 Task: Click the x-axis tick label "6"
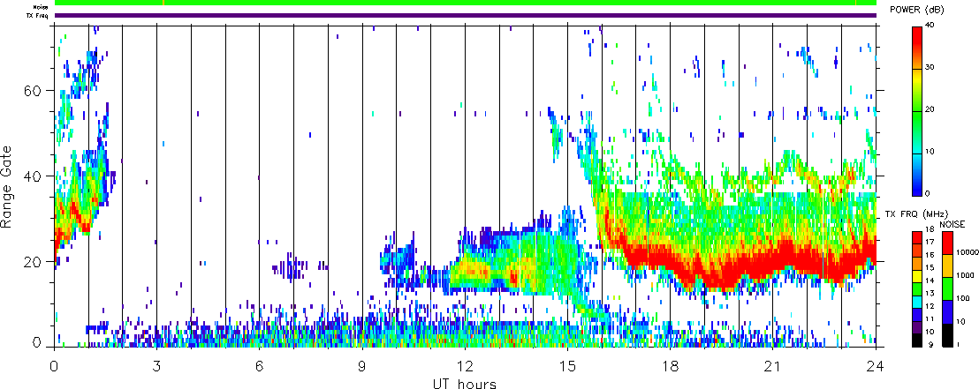click(259, 366)
